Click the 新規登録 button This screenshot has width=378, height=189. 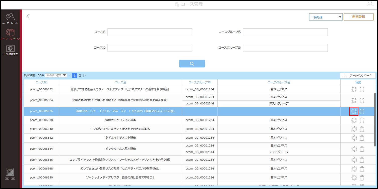pyautogui.click(x=358, y=17)
